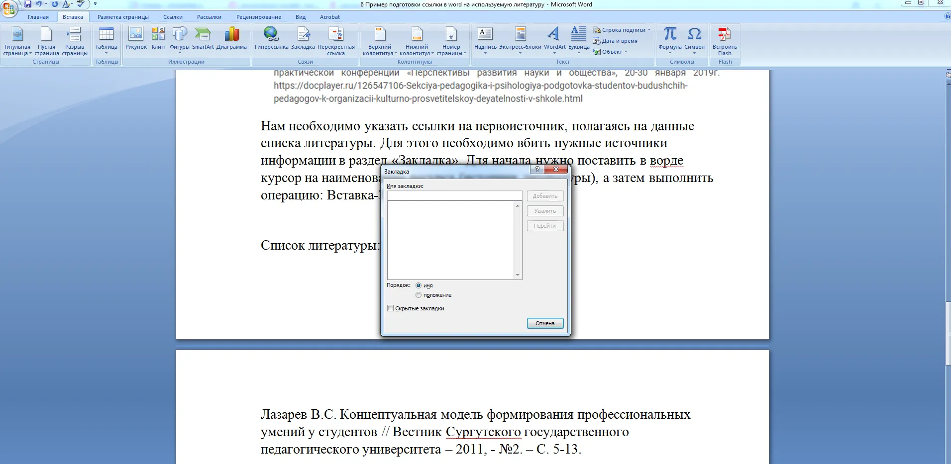This screenshot has height=464, width=951.
Task: Open Header (Верхний колонтитул) options
Action: [x=380, y=41]
